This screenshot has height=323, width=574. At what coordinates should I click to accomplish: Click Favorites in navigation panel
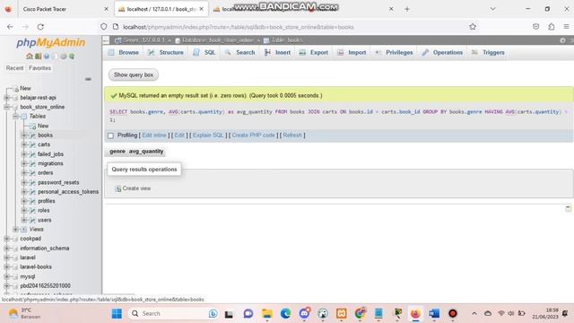coord(39,68)
